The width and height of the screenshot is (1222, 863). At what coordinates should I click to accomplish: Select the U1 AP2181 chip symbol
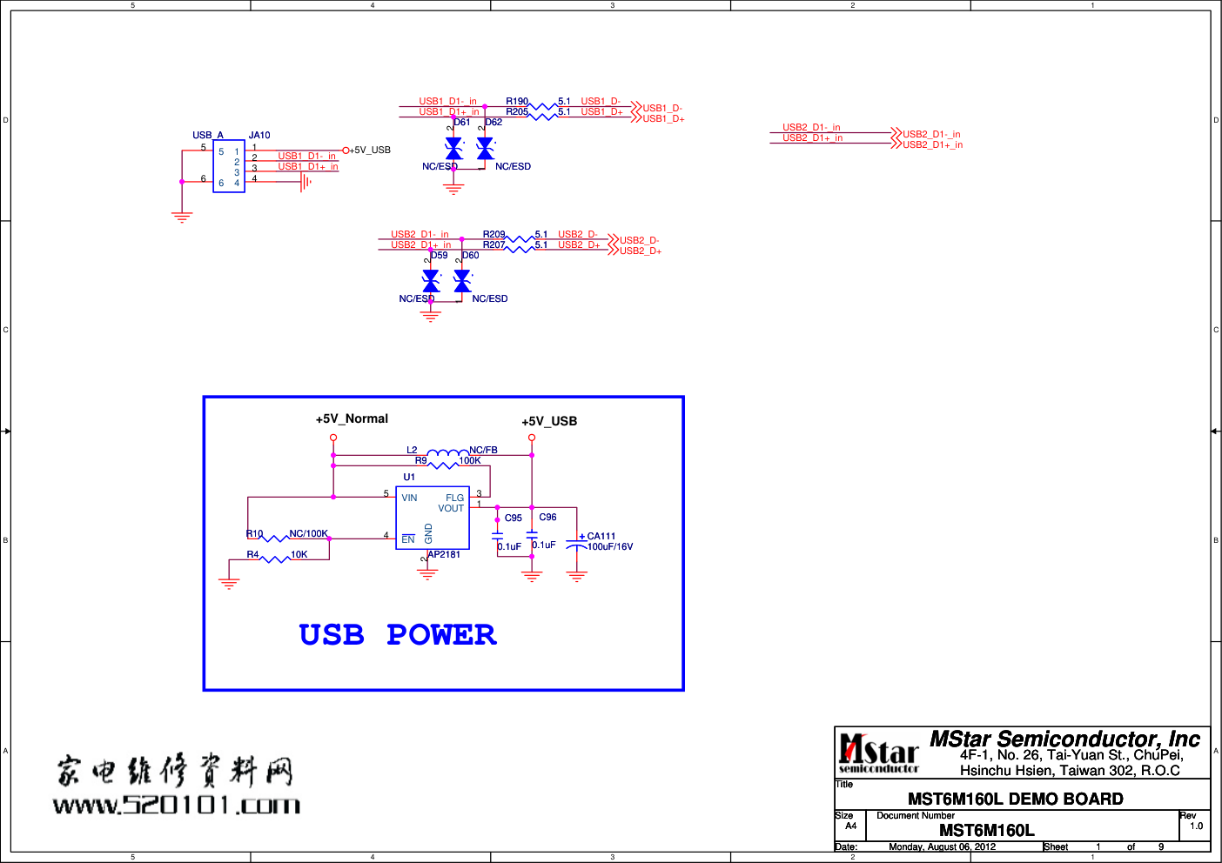click(433, 518)
